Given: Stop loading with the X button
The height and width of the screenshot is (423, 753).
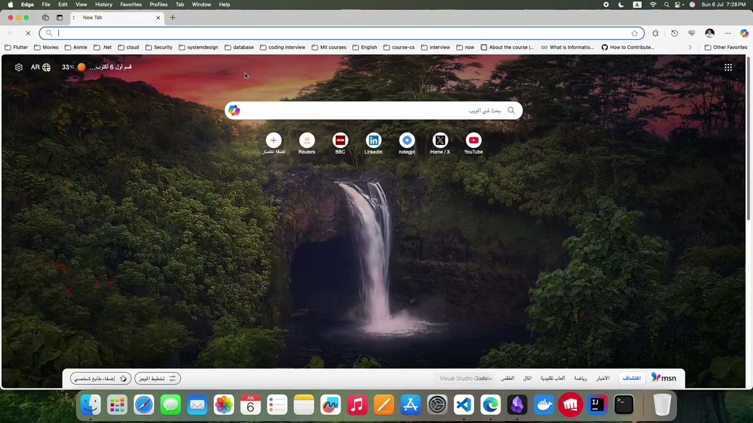Looking at the screenshot, I should pos(28,33).
